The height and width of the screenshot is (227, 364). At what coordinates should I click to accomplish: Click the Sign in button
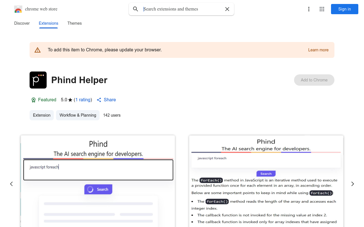[345, 9]
